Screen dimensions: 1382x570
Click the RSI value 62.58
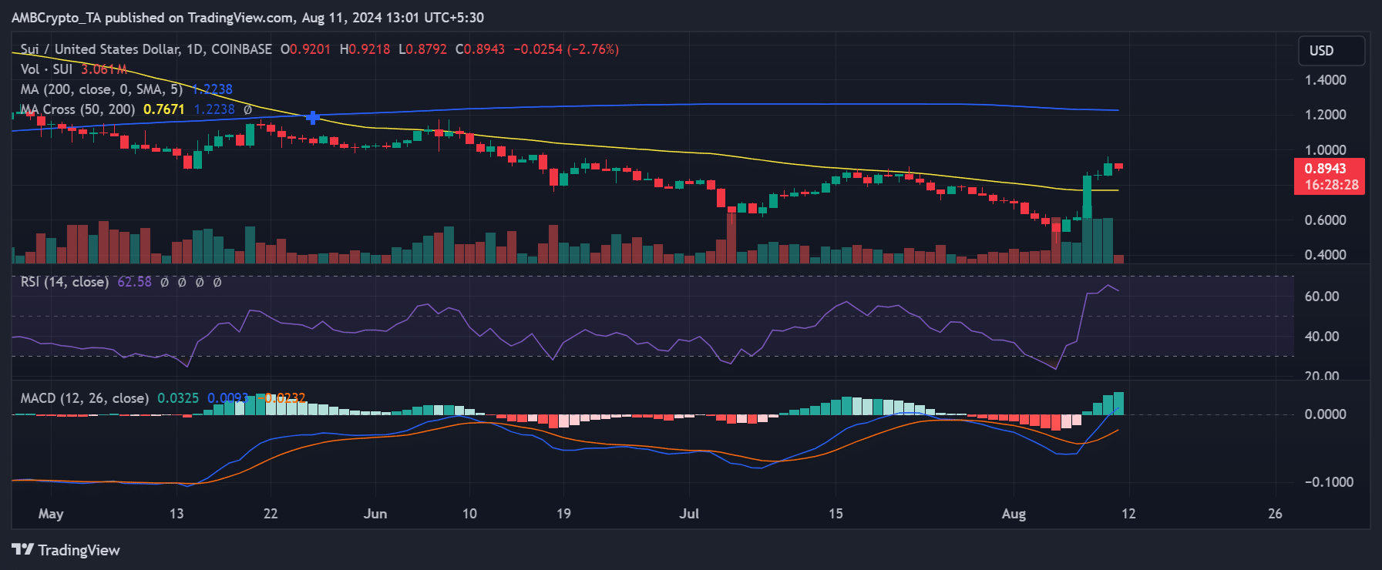(135, 282)
